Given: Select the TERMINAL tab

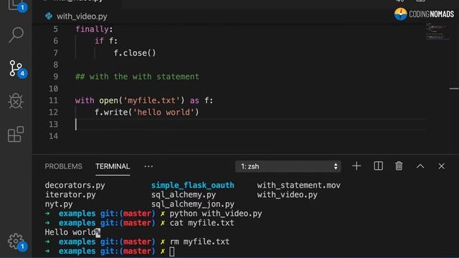Looking at the screenshot, I should (113, 166).
